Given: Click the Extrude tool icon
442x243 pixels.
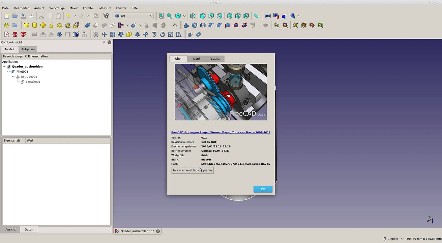Looking at the screenshot, I should coord(186,25).
